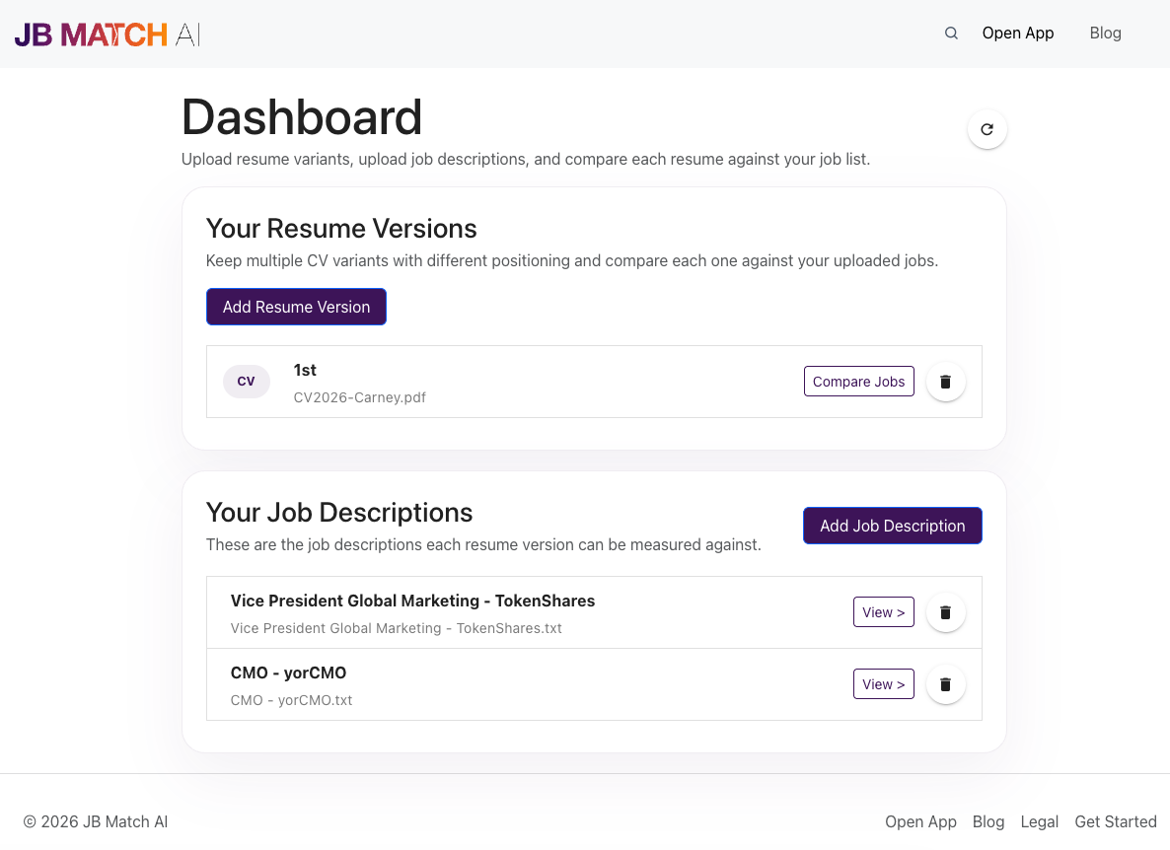Click the copyright symbol in the footer
This screenshot has height=850, width=1170.
(30, 821)
